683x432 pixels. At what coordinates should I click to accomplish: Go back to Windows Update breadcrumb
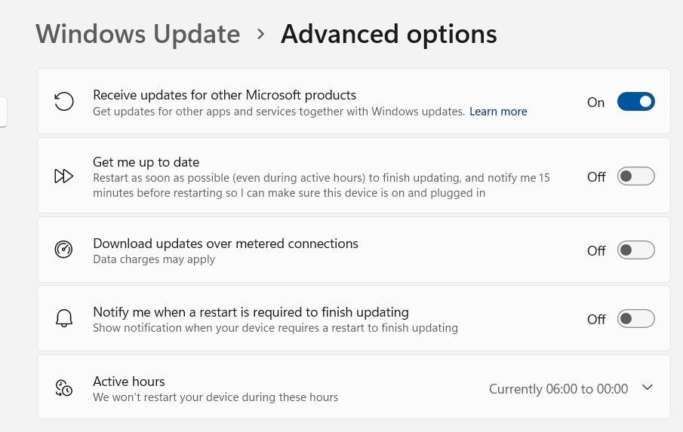tap(138, 34)
